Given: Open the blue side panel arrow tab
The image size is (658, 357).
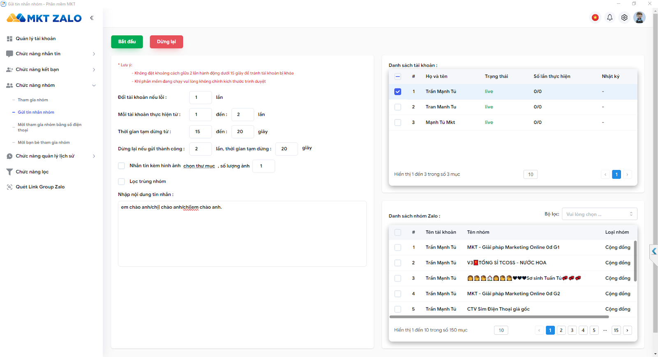Looking at the screenshot, I should tap(654, 251).
